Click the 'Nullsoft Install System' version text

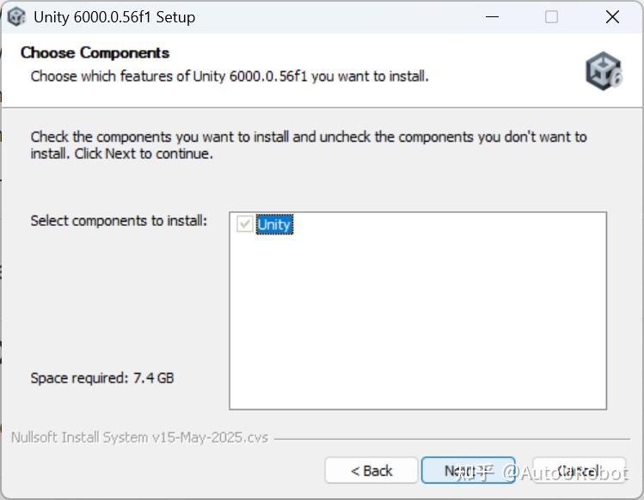pyautogui.click(x=139, y=437)
